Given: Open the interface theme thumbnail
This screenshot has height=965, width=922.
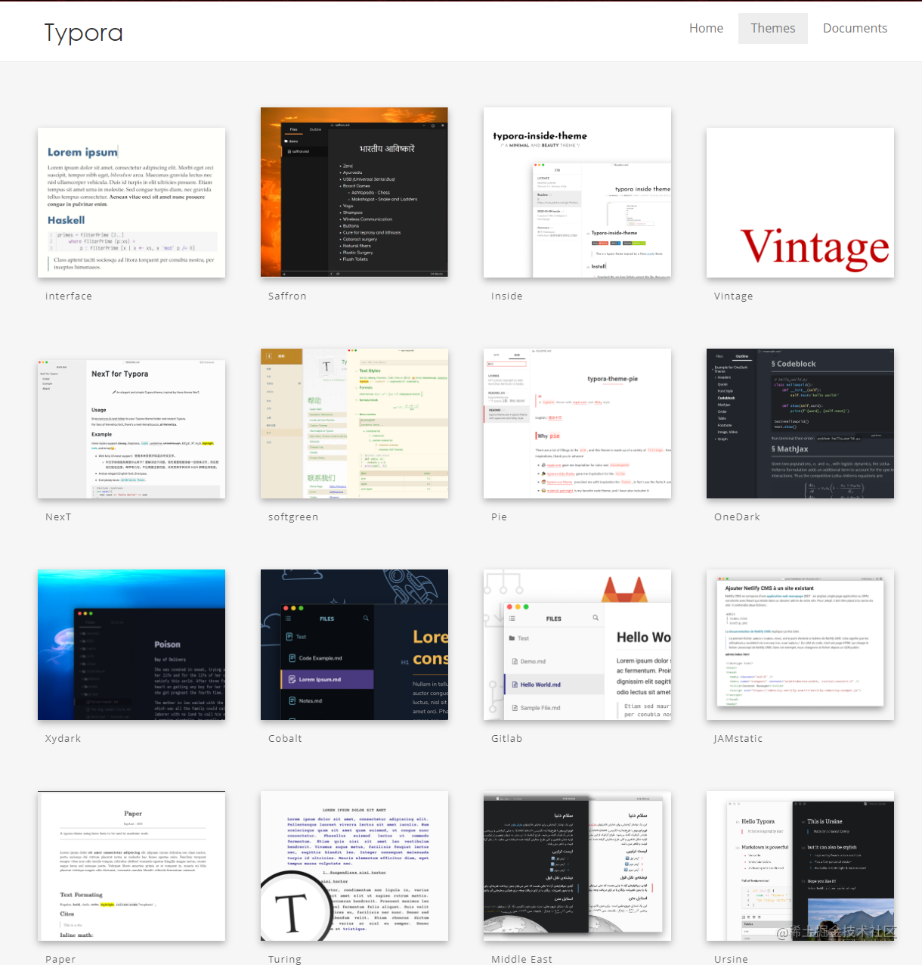Looking at the screenshot, I should point(131,203).
